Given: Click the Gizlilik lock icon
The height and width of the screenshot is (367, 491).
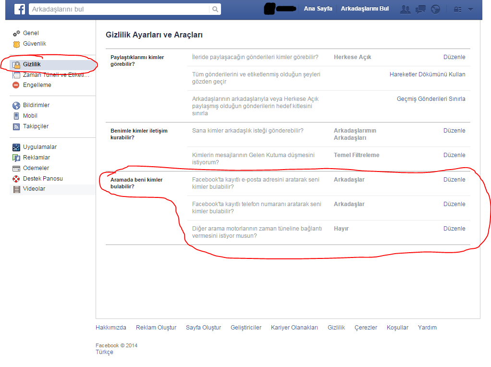Looking at the screenshot, I should (16, 64).
